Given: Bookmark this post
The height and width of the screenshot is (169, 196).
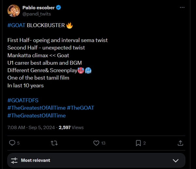Looking at the screenshot, I should pos(138,143).
